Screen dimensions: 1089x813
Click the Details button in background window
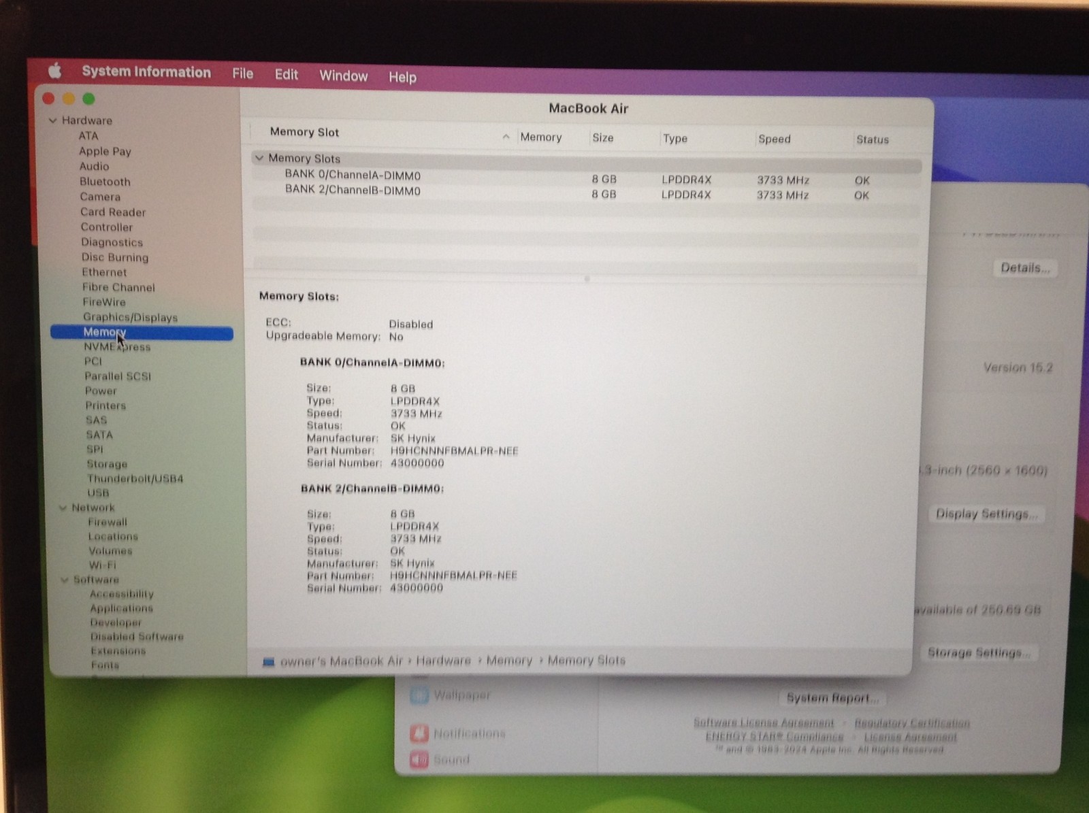click(x=1025, y=268)
